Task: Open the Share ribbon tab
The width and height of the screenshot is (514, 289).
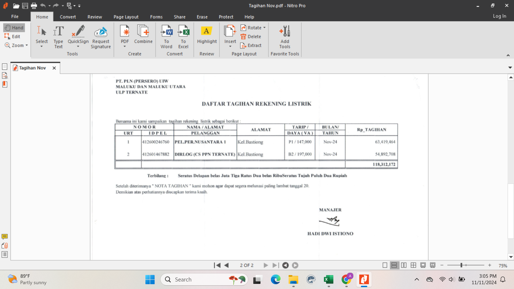Action: [x=180, y=17]
